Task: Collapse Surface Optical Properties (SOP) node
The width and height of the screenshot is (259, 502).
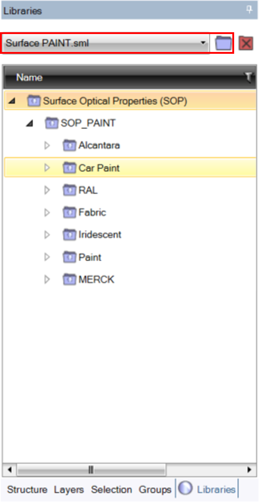Action: point(12,101)
